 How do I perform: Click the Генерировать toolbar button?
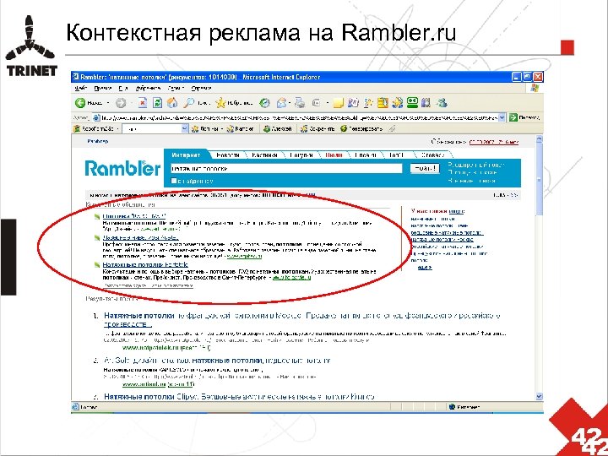(x=361, y=128)
